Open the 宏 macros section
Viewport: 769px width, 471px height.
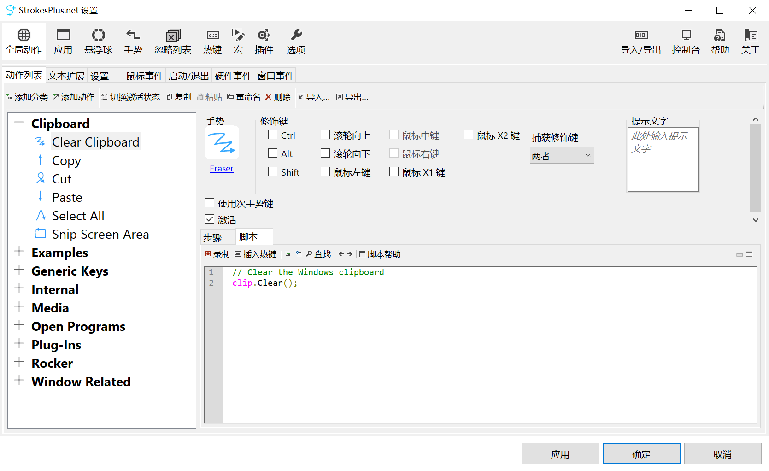[238, 41]
